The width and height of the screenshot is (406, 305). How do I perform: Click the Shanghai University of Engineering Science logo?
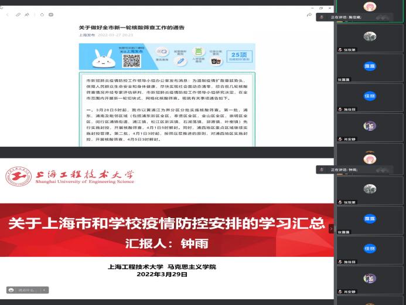tap(19, 177)
